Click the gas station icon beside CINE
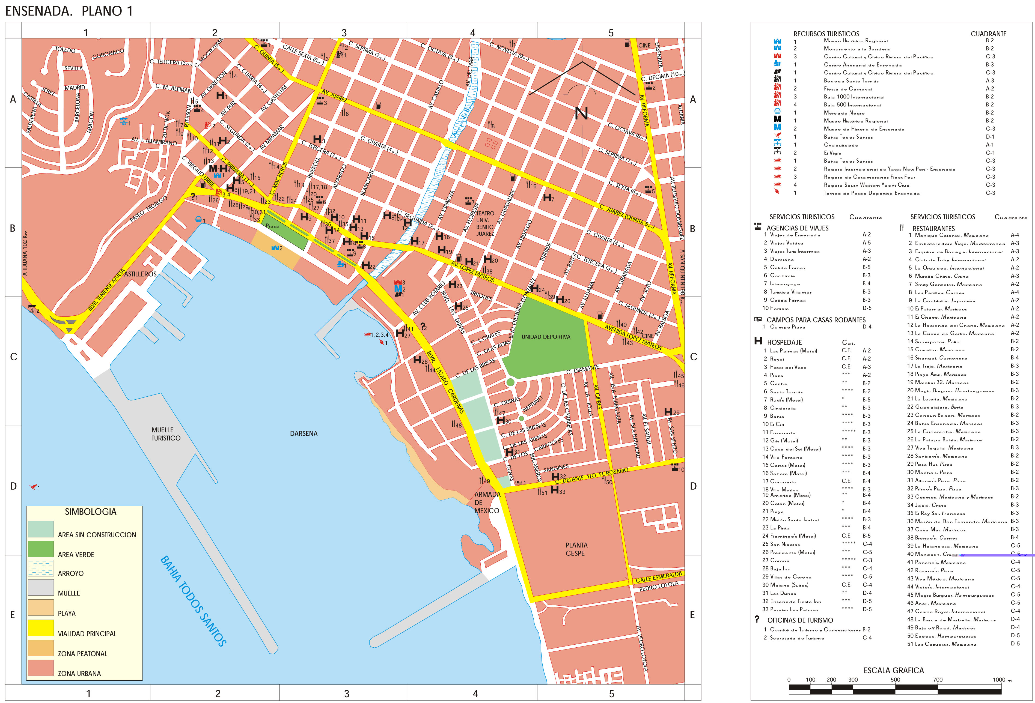Screen dimensions: 1035x703 point(627,43)
